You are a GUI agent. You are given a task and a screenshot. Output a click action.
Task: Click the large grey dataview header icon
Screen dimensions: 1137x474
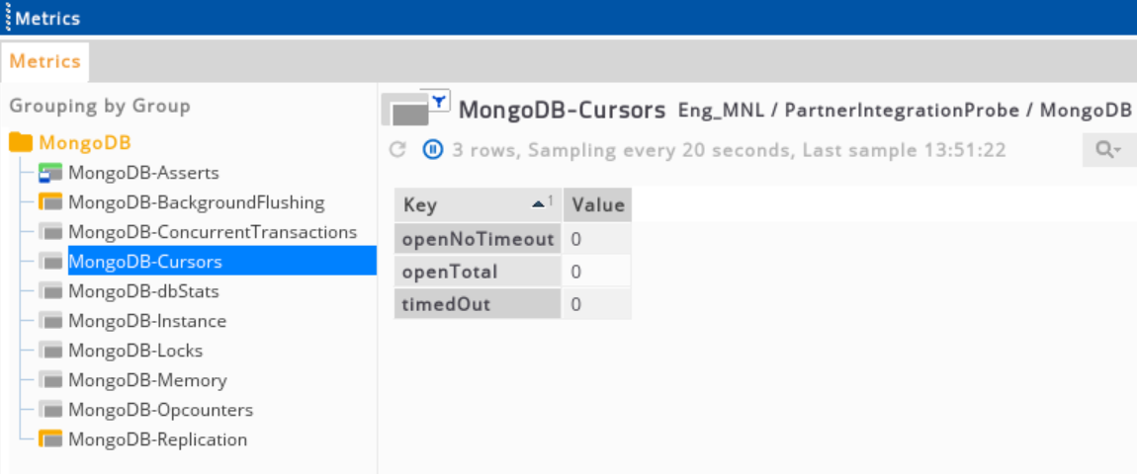pos(405,113)
